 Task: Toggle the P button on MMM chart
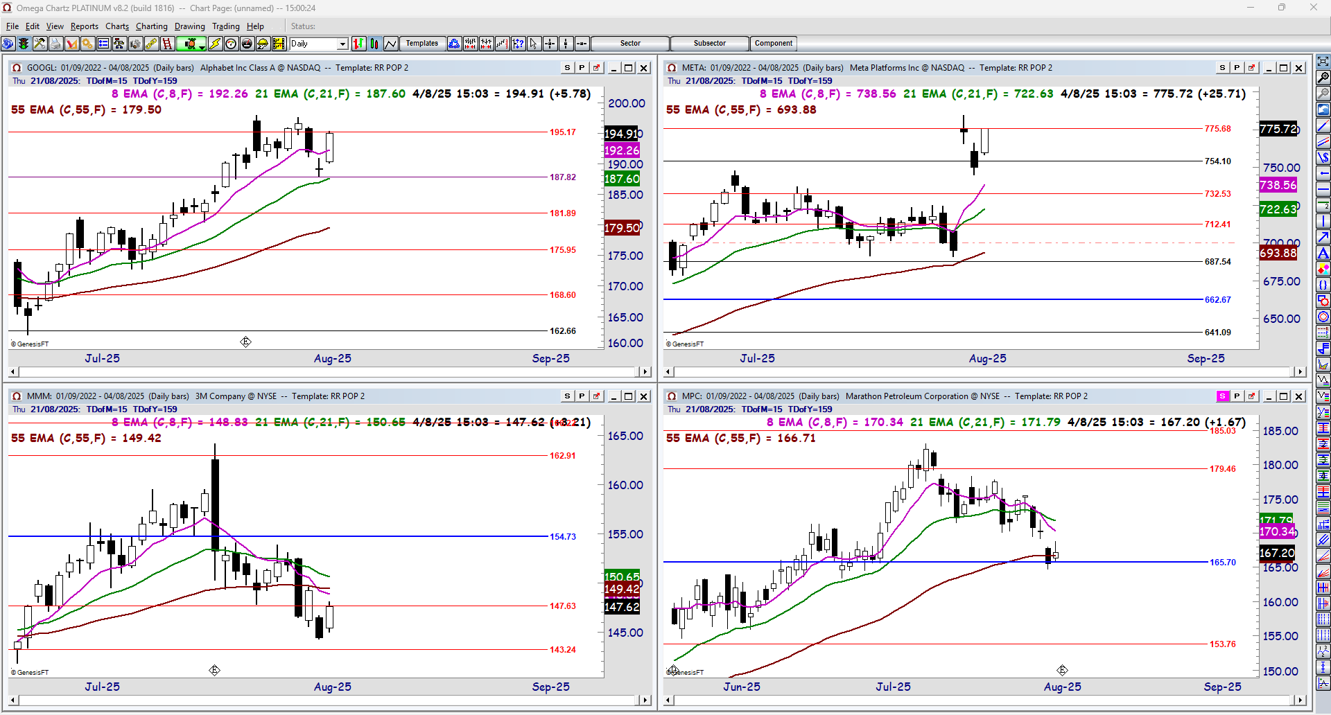[582, 396]
